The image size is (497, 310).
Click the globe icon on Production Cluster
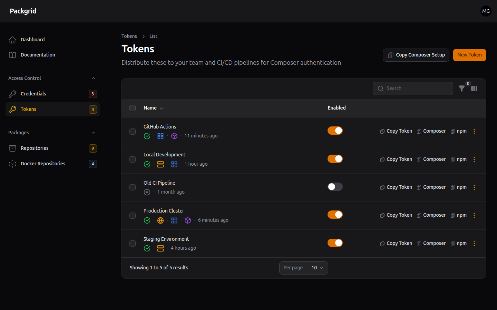160,220
